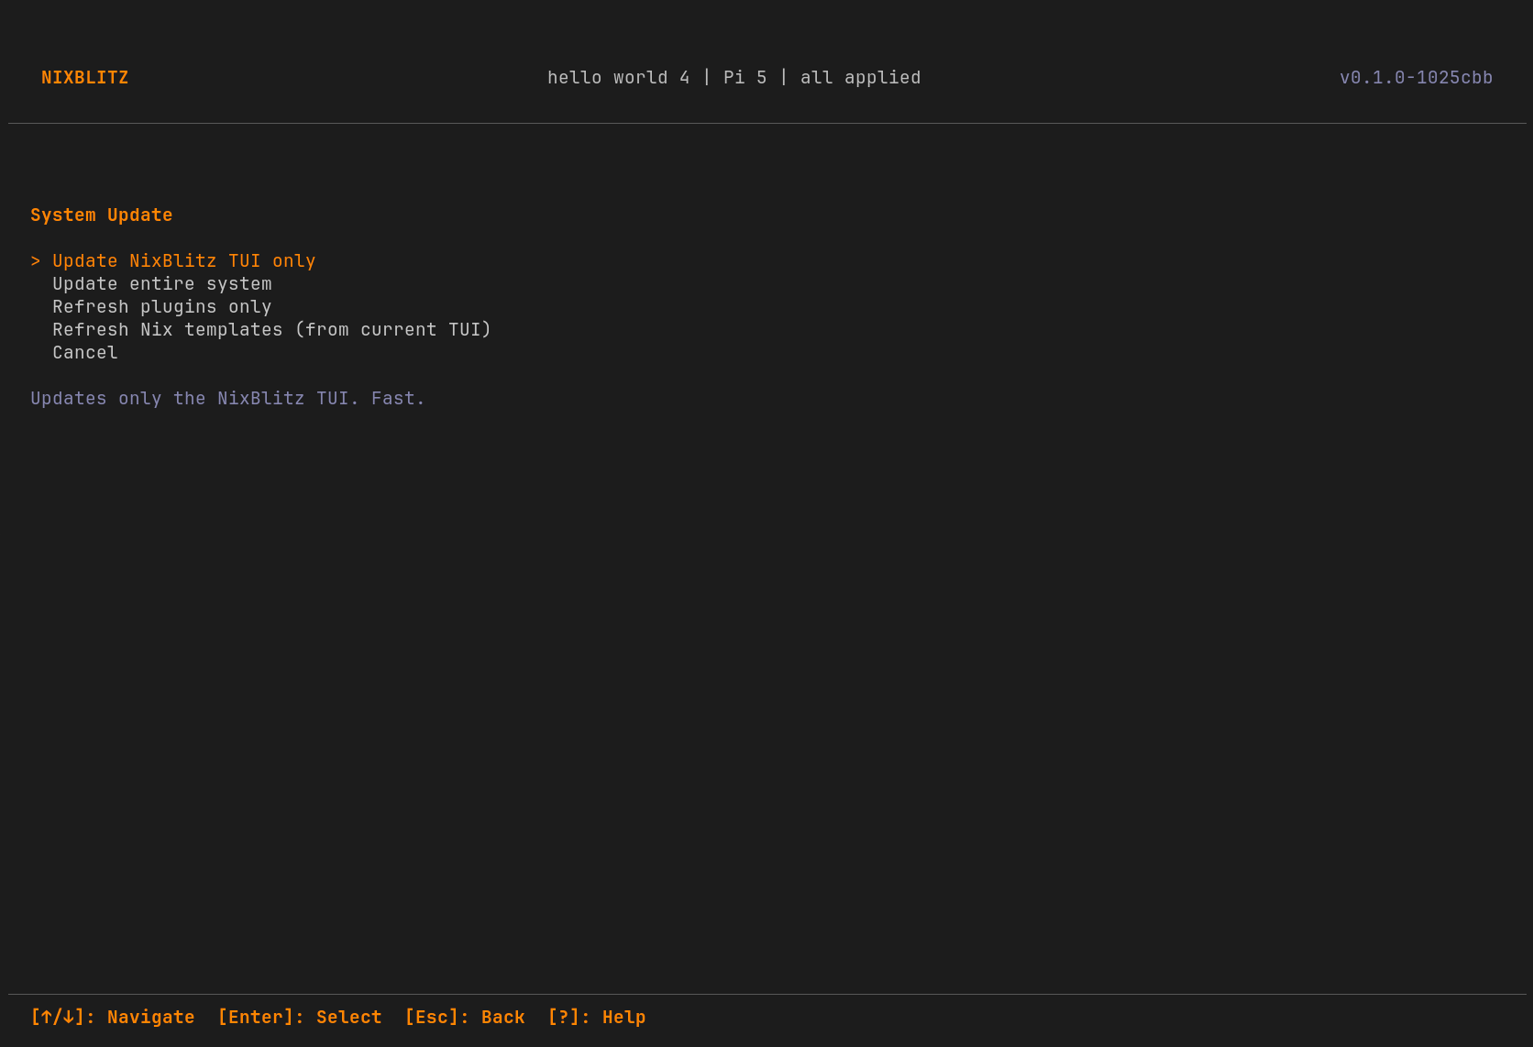Screen dimensions: 1533x1047
Task: Click description 'Updates only the NixBlitz TUI. Fast.'
Action: point(228,399)
